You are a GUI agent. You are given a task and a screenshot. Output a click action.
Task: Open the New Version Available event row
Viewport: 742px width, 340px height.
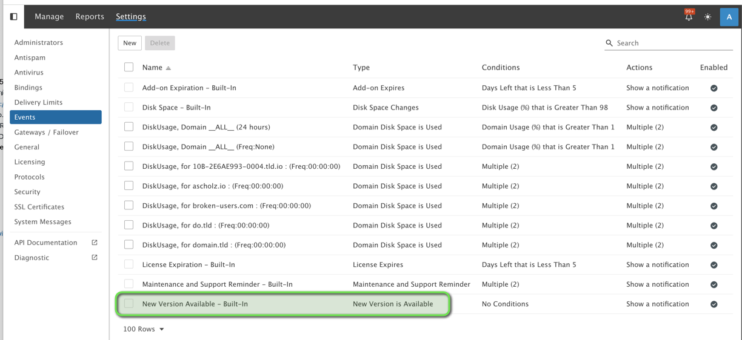pyautogui.click(x=195, y=304)
